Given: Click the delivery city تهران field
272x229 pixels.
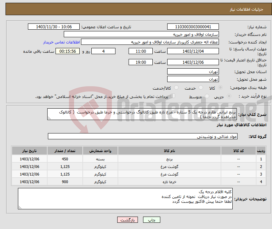Looking at the screenshot, I should [193, 79].
